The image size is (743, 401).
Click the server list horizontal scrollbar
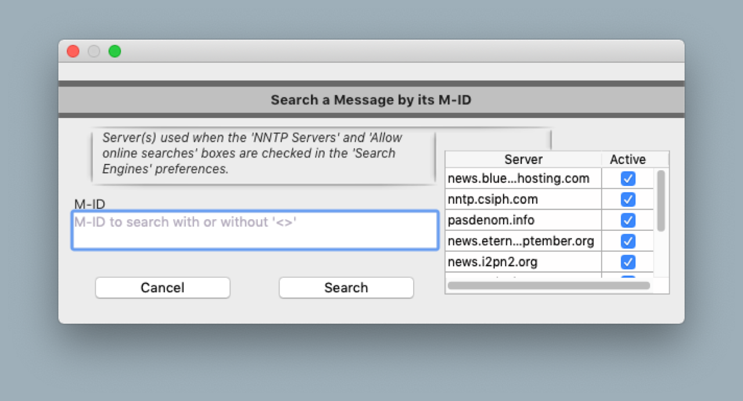pyautogui.click(x=548, y=285)
